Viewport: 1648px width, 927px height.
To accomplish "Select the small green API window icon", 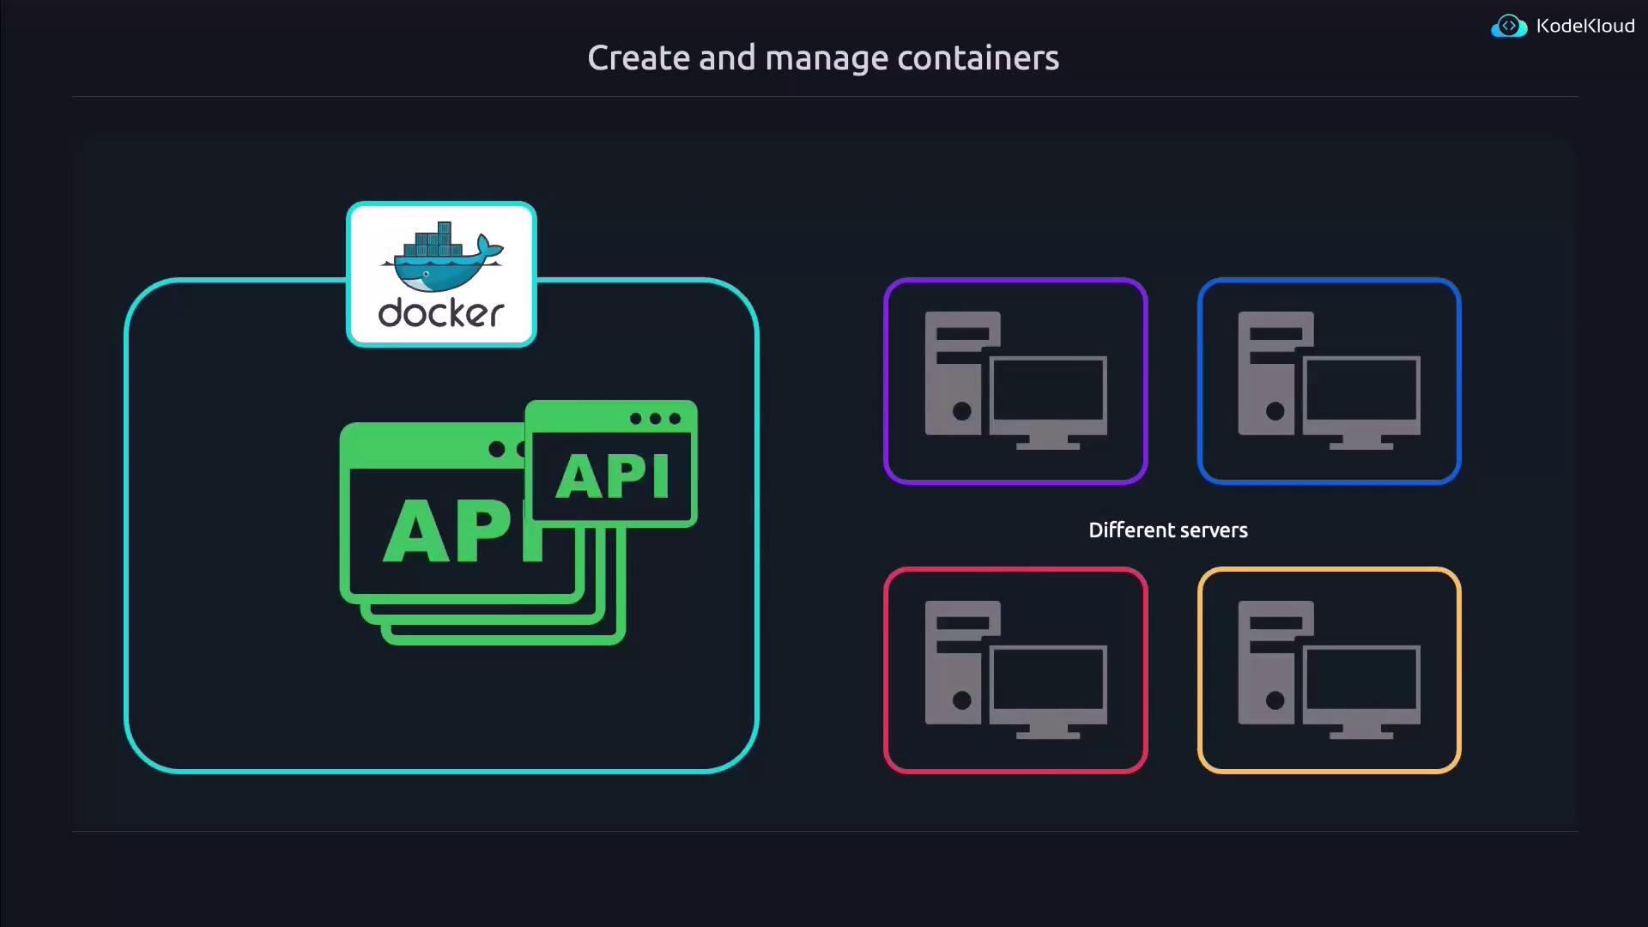I will tap(611, 476).
